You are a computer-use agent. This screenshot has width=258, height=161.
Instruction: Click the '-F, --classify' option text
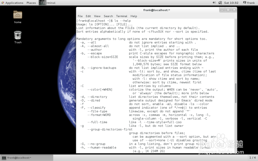pyautogui.click(x=93, y=108)
